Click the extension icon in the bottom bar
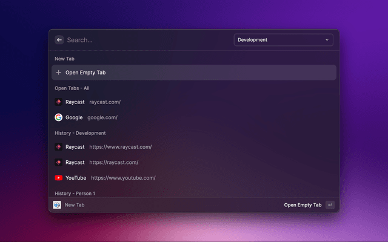 (x=57, y=205)
